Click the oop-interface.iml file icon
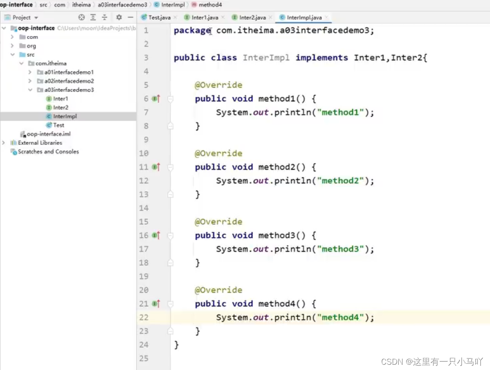Viewport: 490px width, 370px height. point(23,134)
